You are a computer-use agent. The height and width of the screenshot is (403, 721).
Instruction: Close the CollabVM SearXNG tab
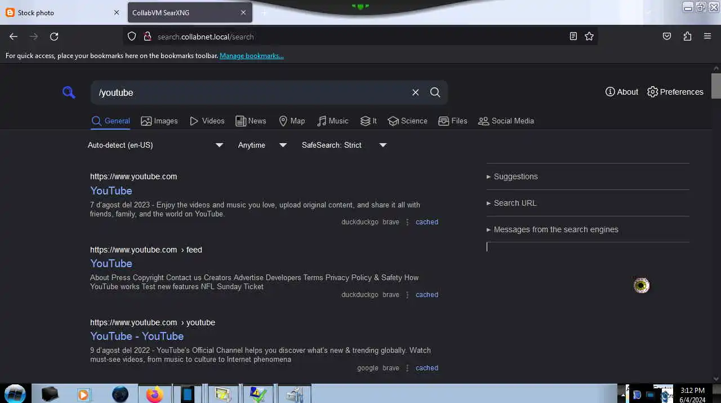point(243,12)
